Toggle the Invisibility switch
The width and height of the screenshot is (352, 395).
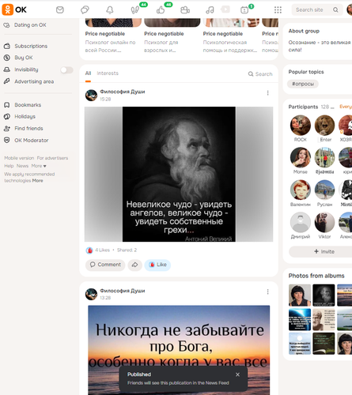click(66, 70)
